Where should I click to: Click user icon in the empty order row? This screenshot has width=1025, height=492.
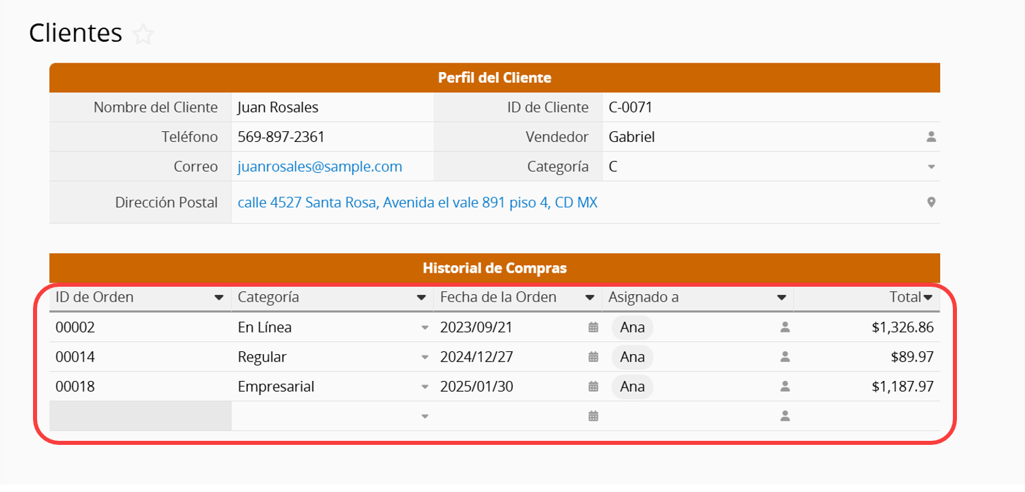784,416
